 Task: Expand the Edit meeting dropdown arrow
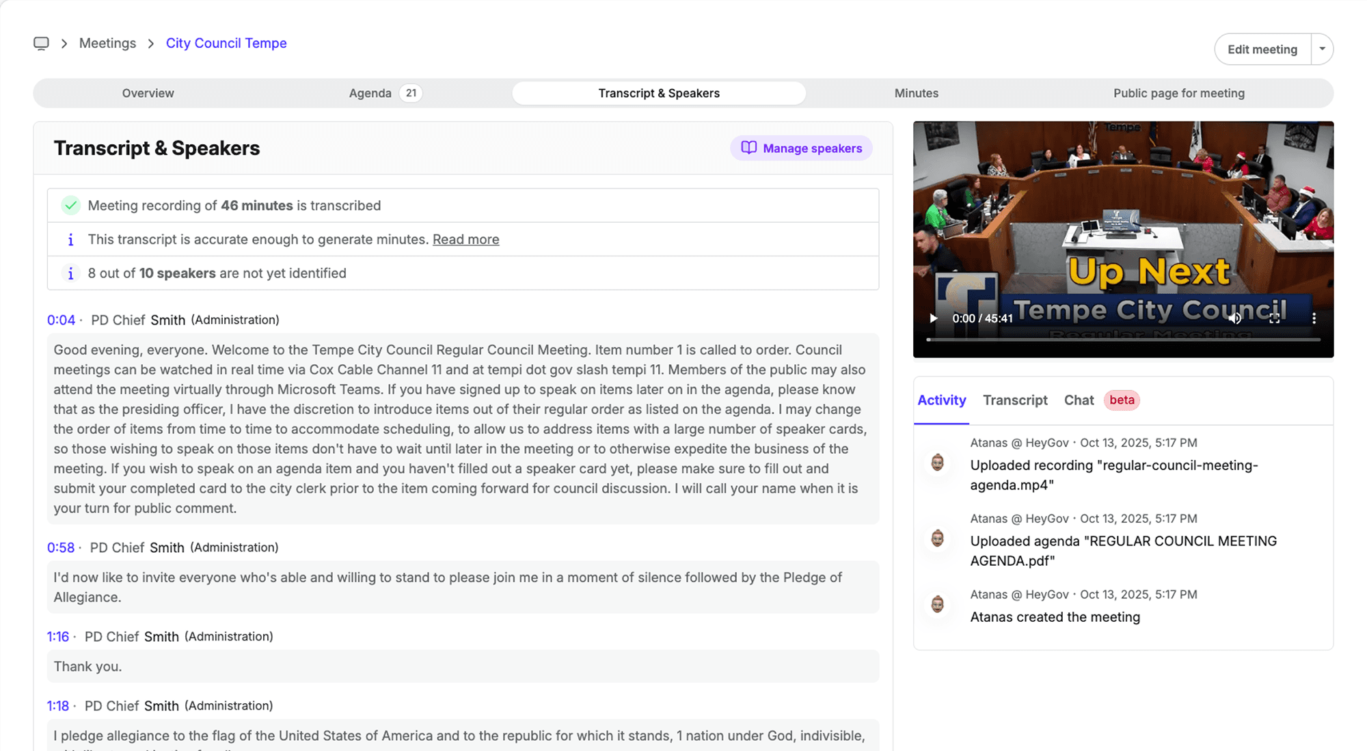(1322, 49)
